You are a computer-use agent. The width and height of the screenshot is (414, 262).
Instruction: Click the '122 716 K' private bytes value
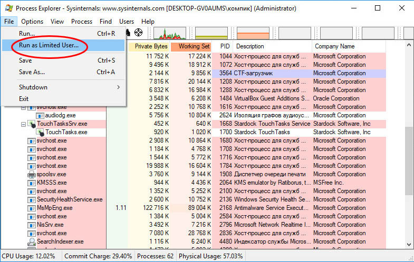pos(156,208)
